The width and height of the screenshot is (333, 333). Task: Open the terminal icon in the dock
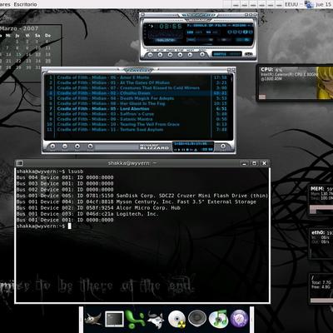pos(114,319)
